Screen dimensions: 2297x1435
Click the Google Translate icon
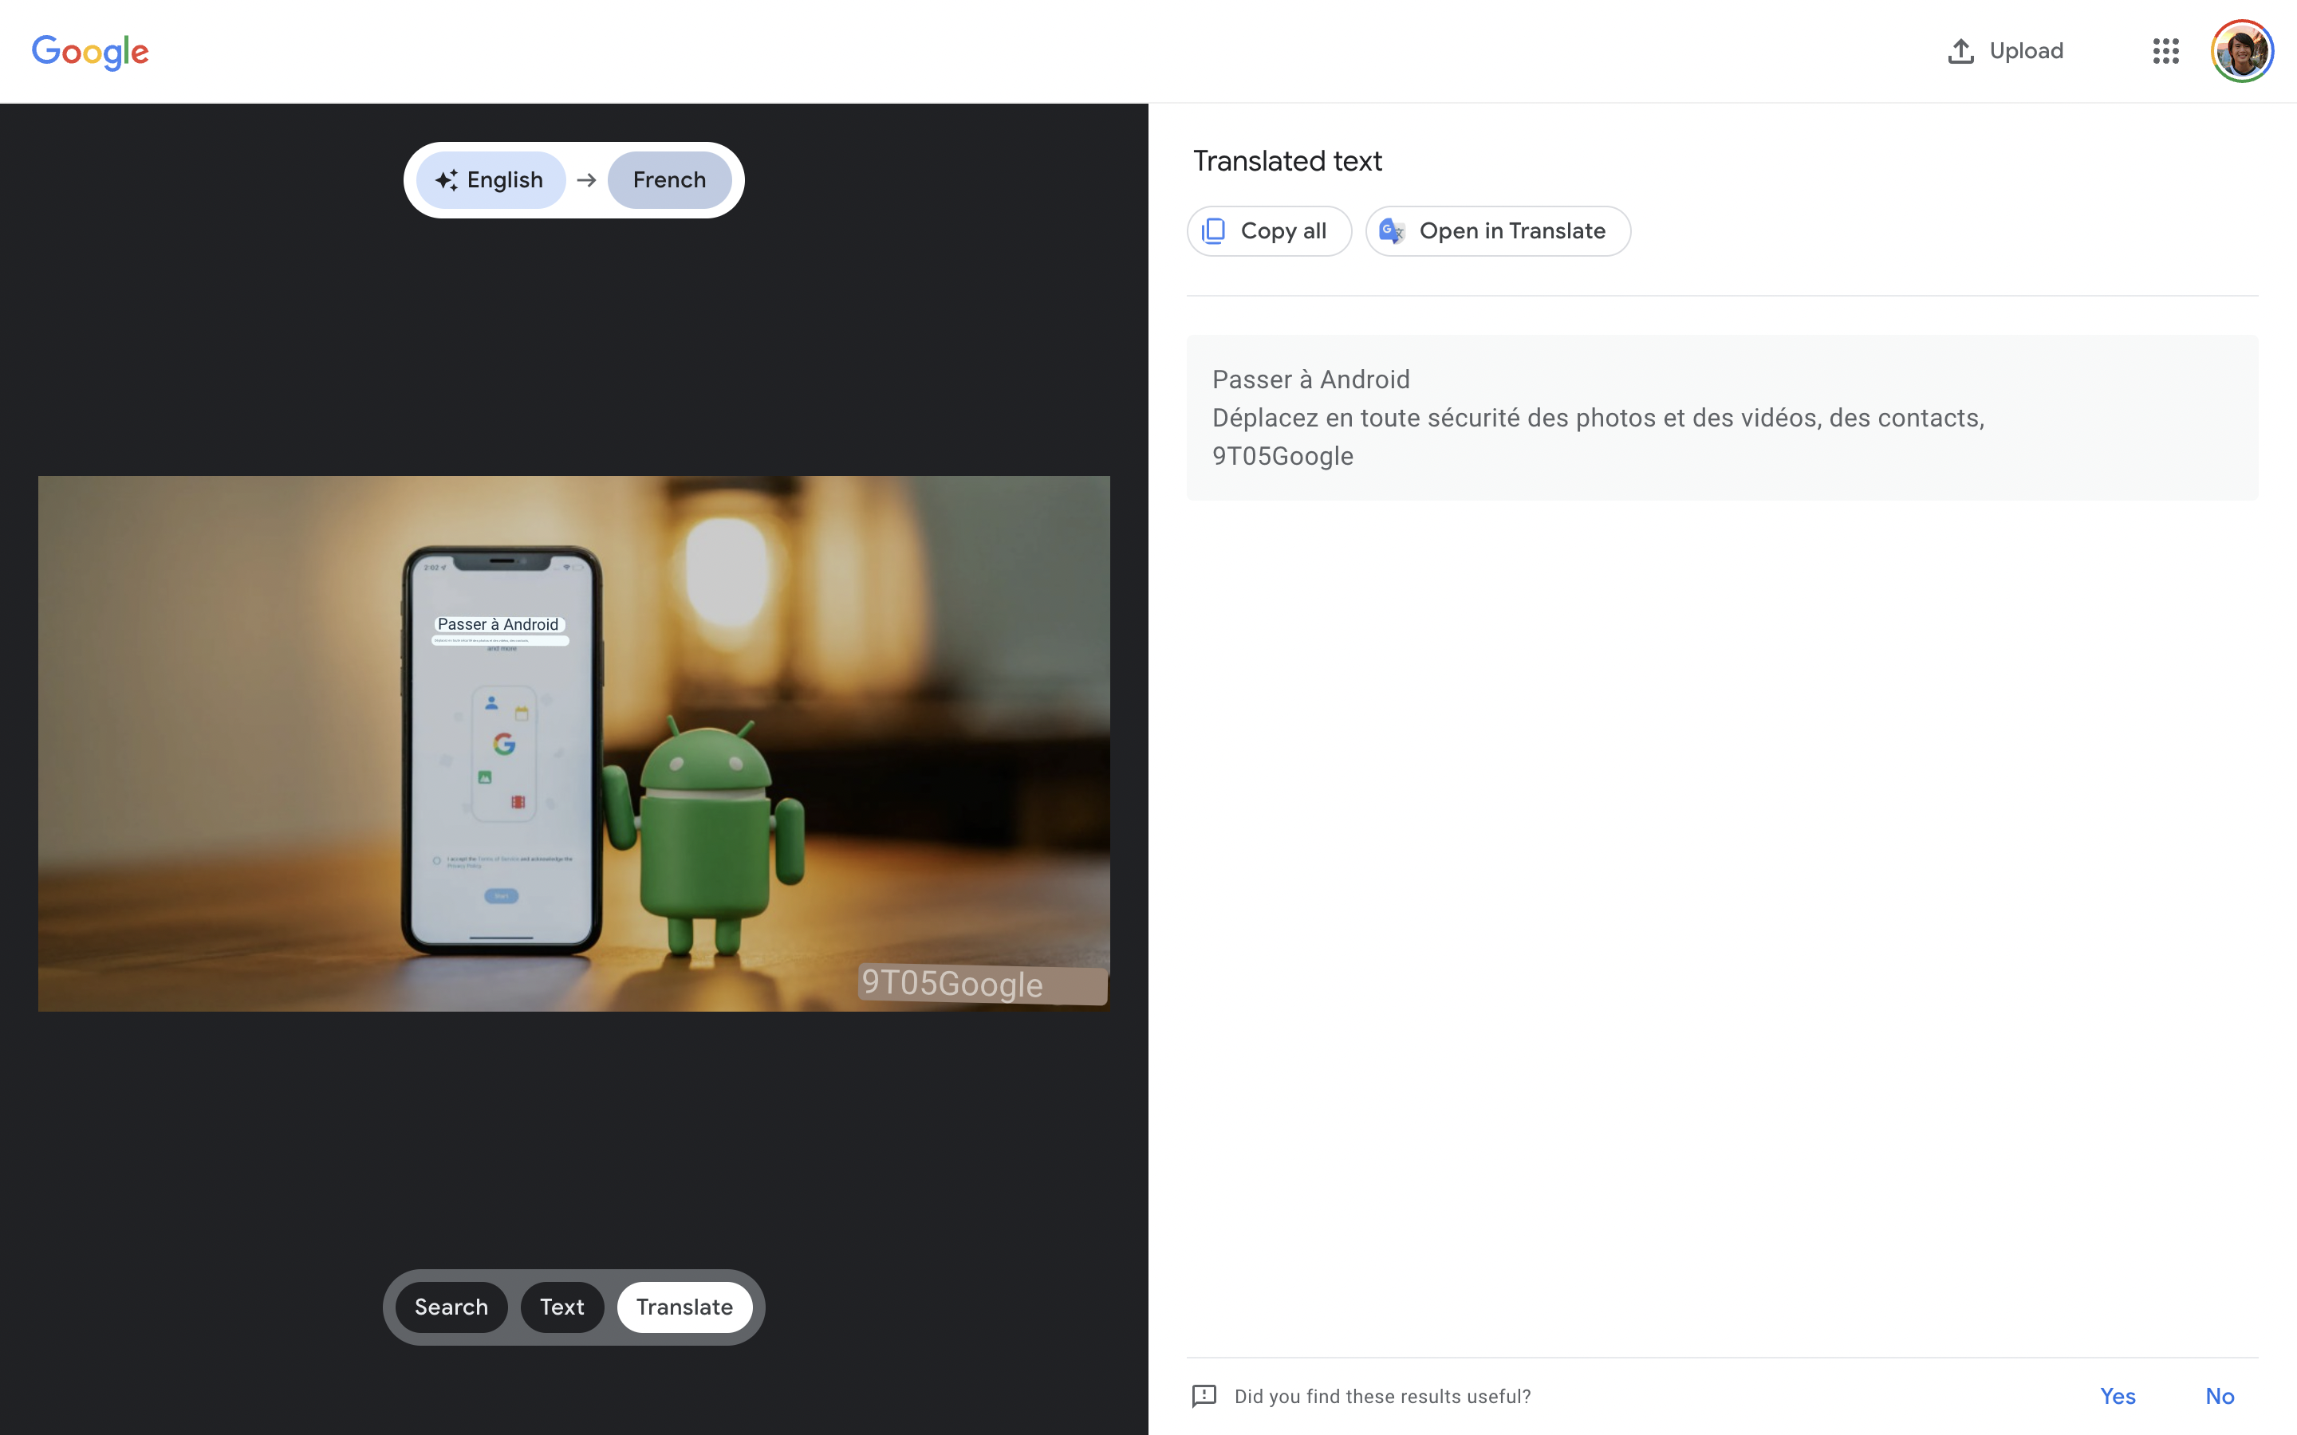click(1392, 230)
